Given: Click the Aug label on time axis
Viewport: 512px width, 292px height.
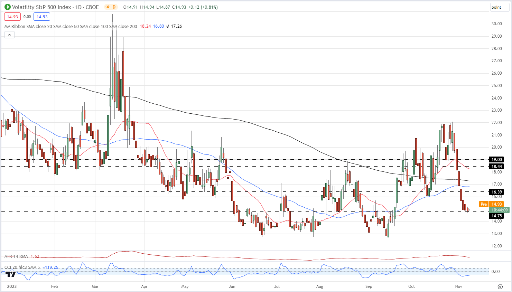Looking at the screenshot, I should click(x=320, y=286).
